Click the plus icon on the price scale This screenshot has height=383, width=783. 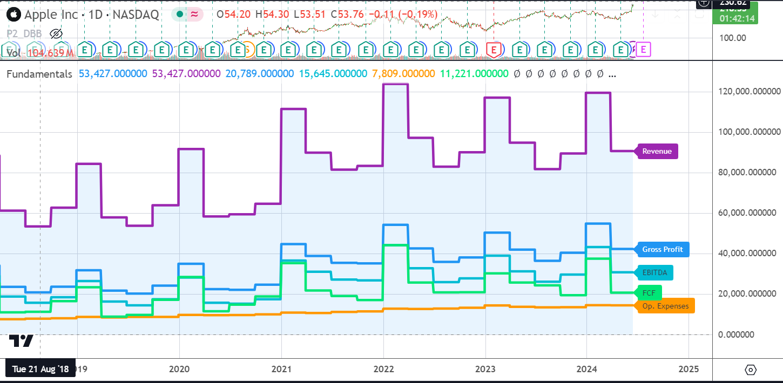pyautogui.click(x=703, y=3)
